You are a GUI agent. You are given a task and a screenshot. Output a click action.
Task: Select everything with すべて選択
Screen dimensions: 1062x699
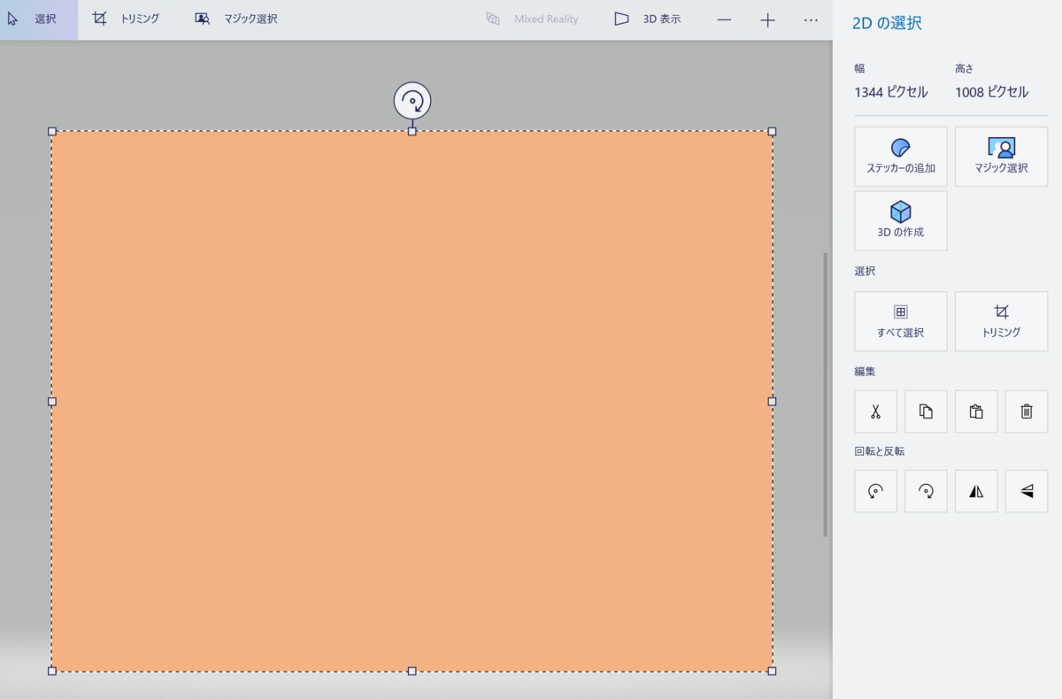point(900,320)
